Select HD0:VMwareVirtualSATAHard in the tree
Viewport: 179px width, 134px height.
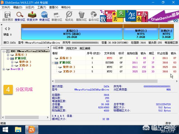click(x=30, y=51)
